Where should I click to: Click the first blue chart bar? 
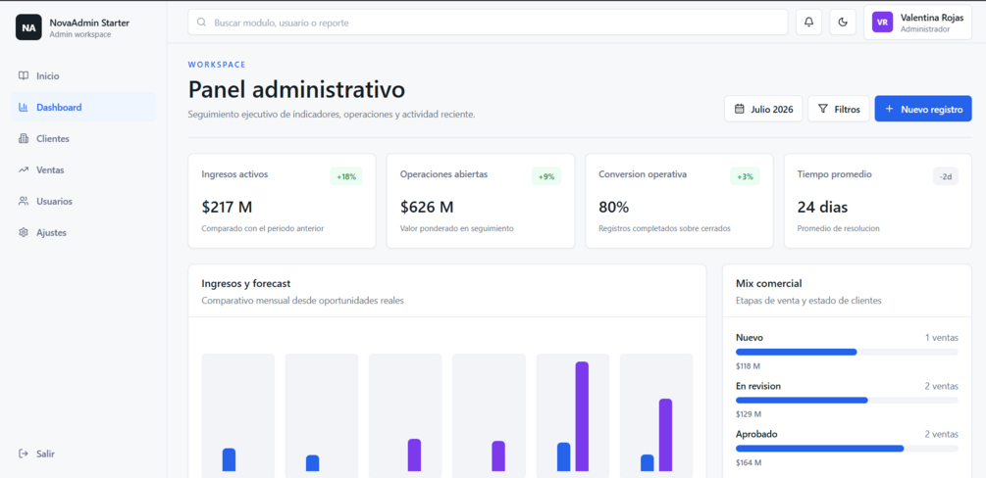coord(229,459)
